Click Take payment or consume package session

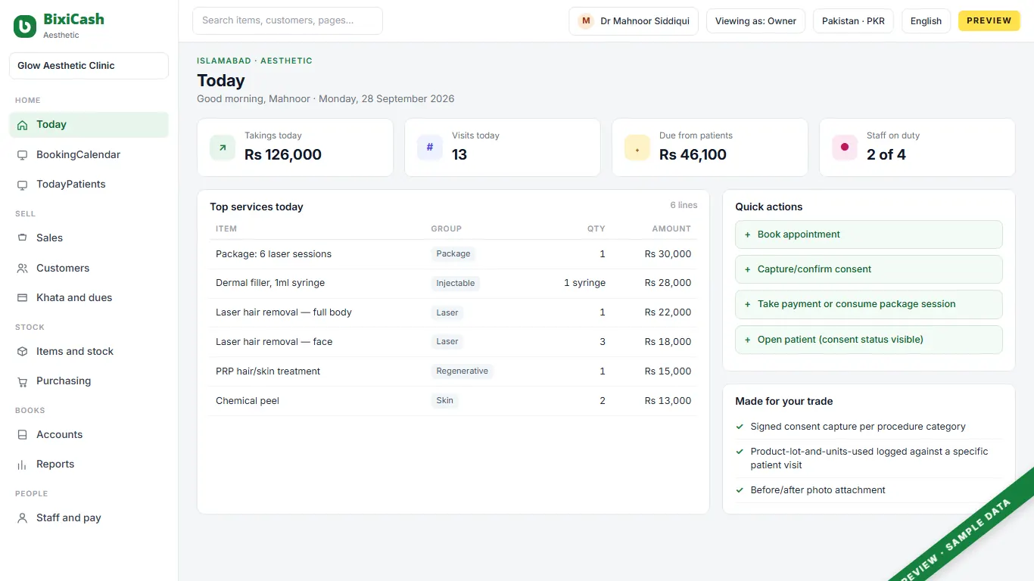[869, 304]
